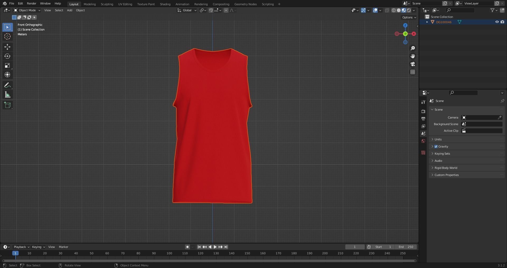
Task: Switch to orthographic/perspective grid icon
Action: (x=413, y=72)
